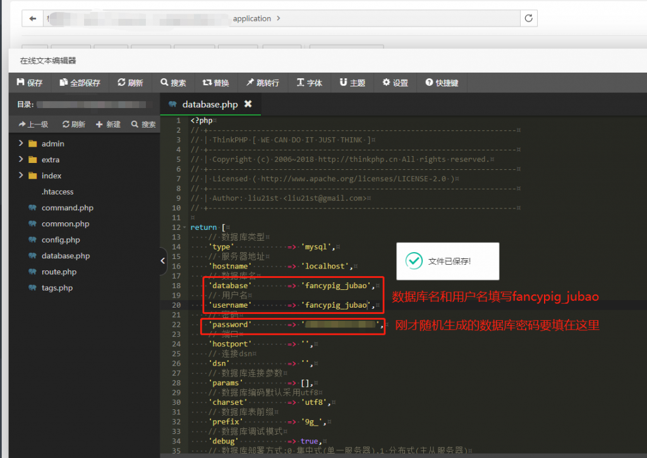
Task: Collapse the directory sidebar with arrow handle
Action: pyautogui.click(x=163, y=261)
